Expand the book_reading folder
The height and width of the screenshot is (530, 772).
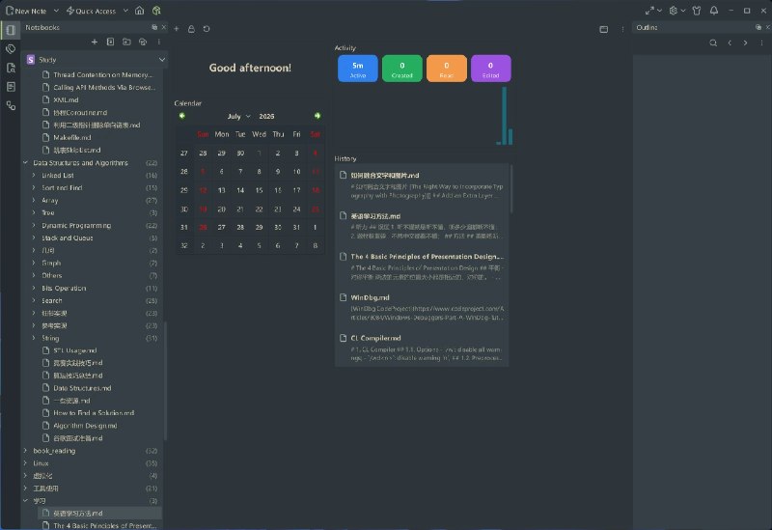25,451
